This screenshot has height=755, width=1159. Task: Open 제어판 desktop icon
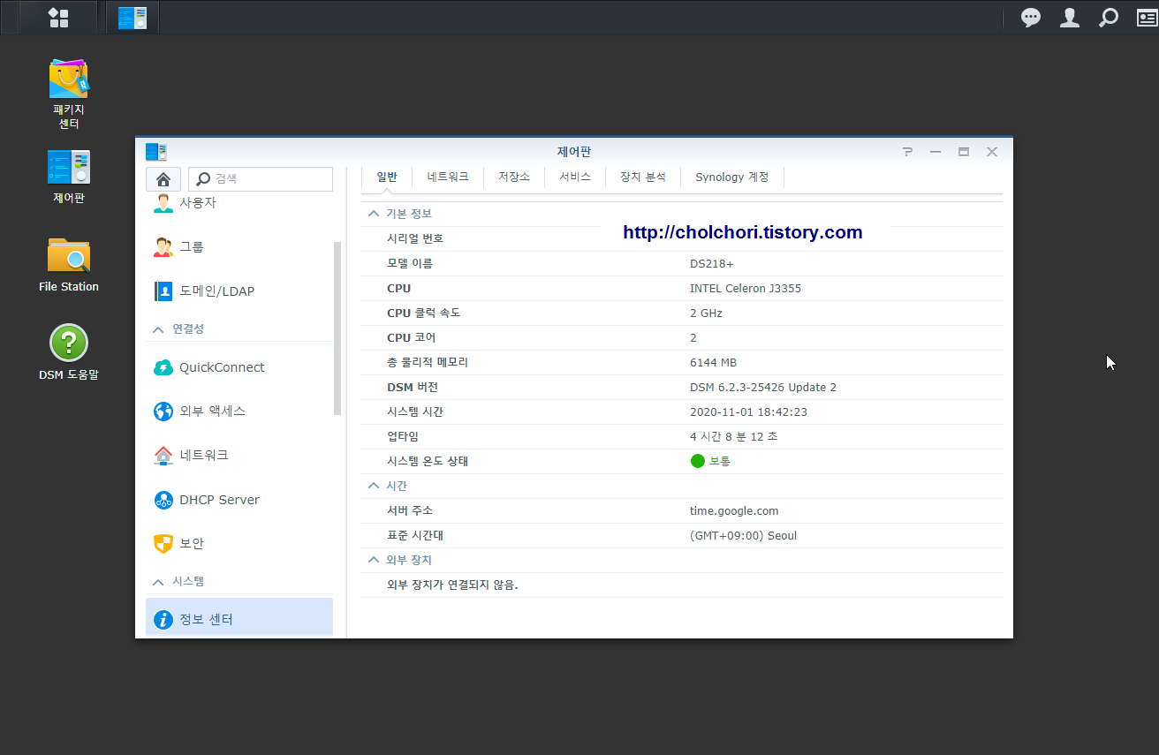pyautogui.click(x=69, y=177)
